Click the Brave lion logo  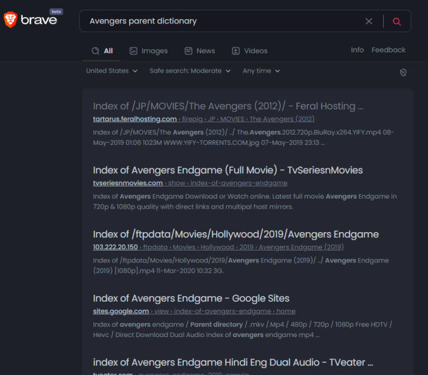click(x=10, y=20)
